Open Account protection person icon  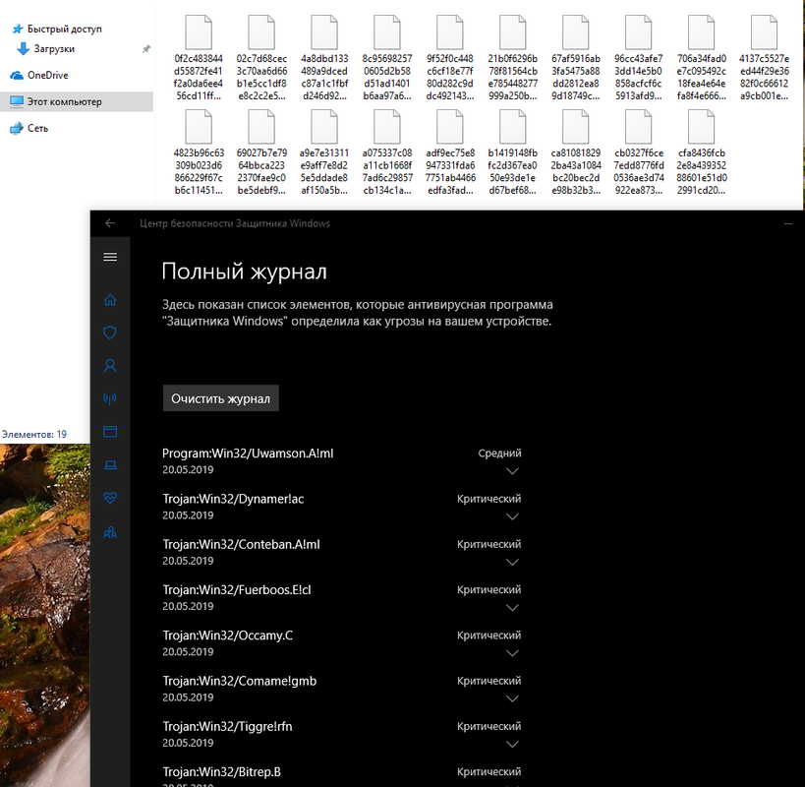tap(110, 365)
